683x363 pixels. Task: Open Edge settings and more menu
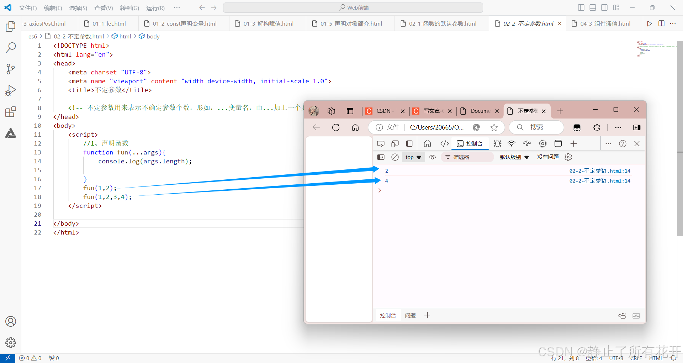[x=618, y=127]
